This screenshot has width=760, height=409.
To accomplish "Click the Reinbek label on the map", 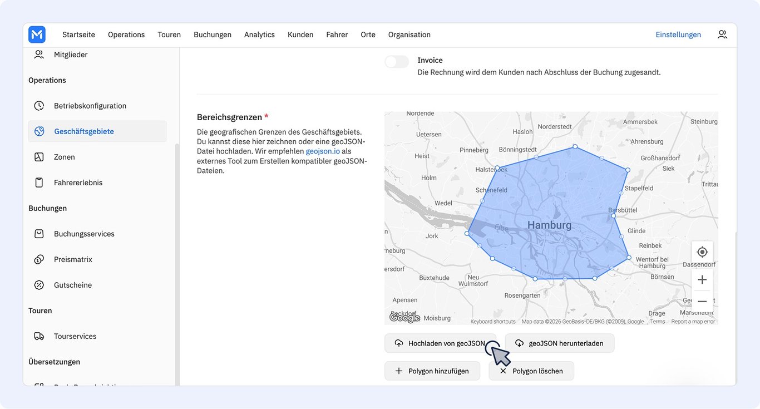I will [650, 245].
